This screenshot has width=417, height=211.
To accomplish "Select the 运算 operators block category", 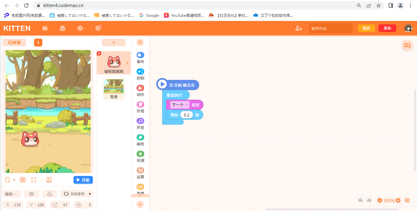I will pyautogui.click(x=140, y=173).
